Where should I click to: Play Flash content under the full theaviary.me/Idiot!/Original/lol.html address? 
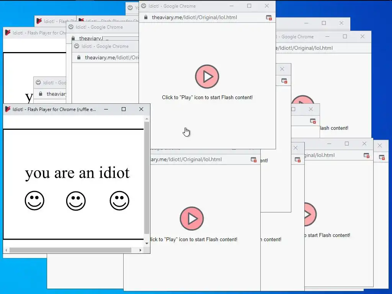(x=207, y=77)
